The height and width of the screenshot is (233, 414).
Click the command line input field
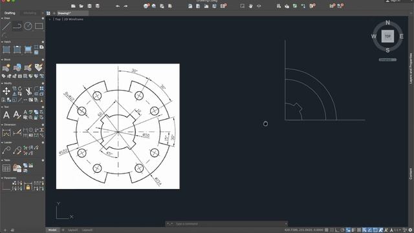[x=230, y=224]
